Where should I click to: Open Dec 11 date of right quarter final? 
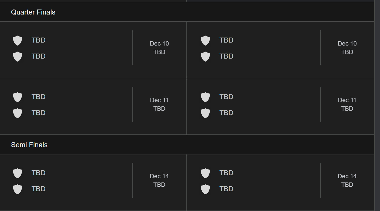coord(347,100)
